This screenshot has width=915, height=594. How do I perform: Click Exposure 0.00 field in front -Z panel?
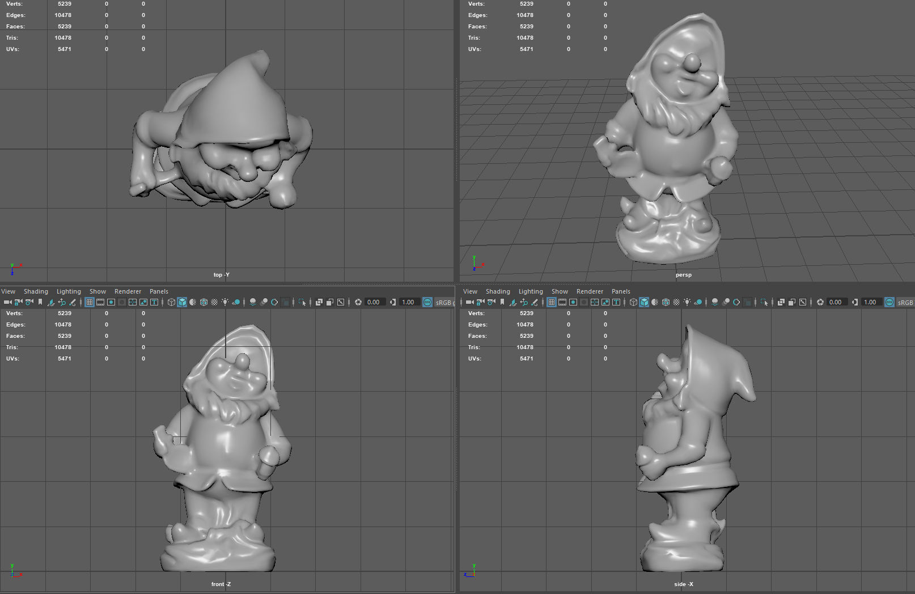click(x=375, y=302)
